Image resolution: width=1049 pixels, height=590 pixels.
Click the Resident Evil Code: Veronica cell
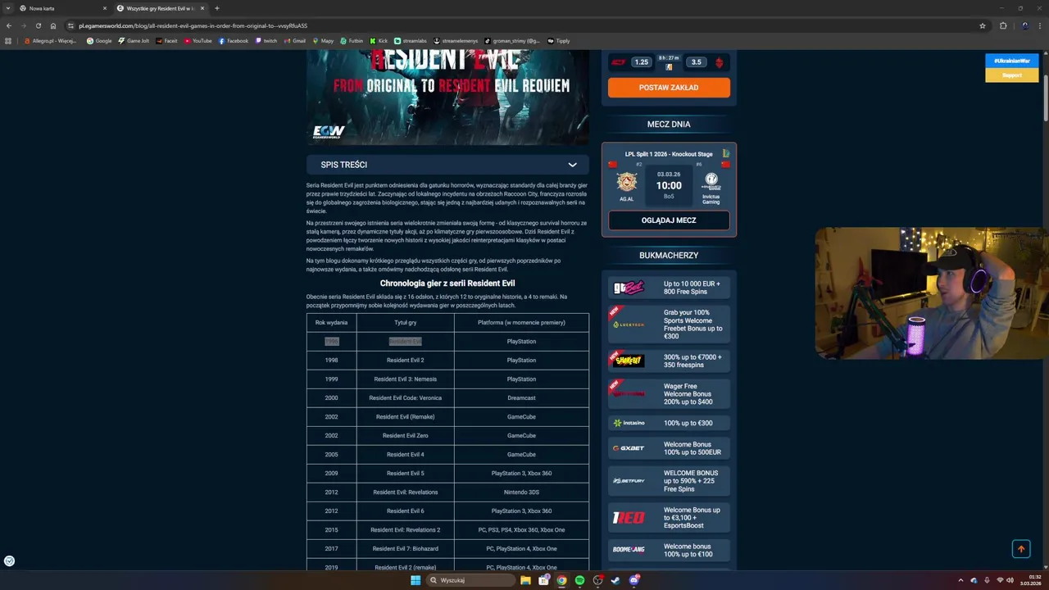(405, 398)
